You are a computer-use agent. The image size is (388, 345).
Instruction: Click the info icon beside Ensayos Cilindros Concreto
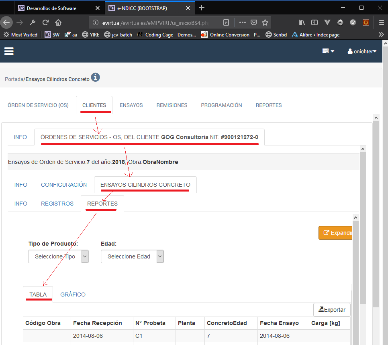pyautogui.click(x=95, y=77)
